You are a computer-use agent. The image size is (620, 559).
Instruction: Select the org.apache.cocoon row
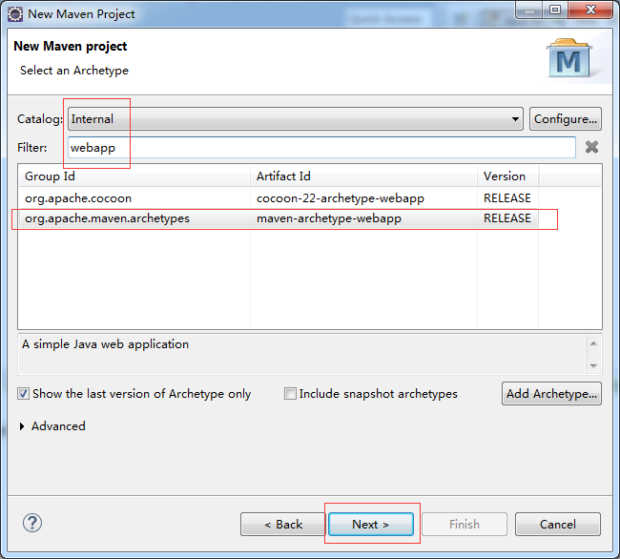coord(279,198)
